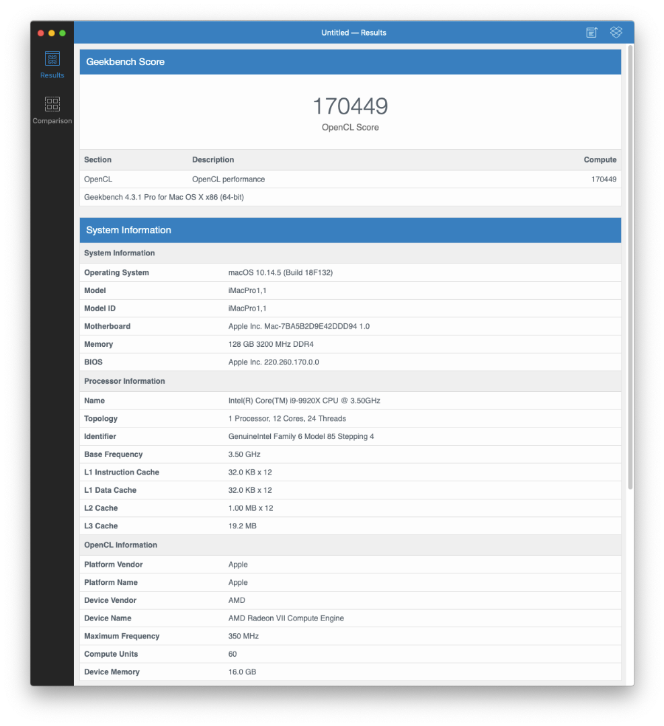Screen dimensions: 664x726
Task: Click the 'L1 Data Cache' row label
Action: [x=110, y=490]
